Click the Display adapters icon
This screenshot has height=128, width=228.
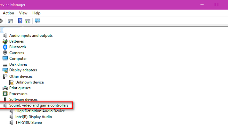coord(5,70)
